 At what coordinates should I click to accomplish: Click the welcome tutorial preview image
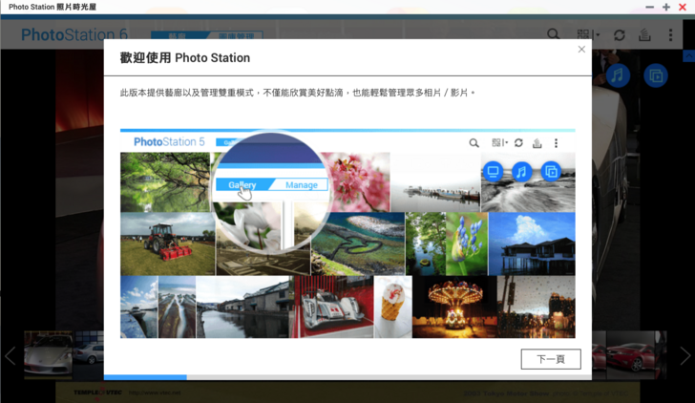(347, 234)
